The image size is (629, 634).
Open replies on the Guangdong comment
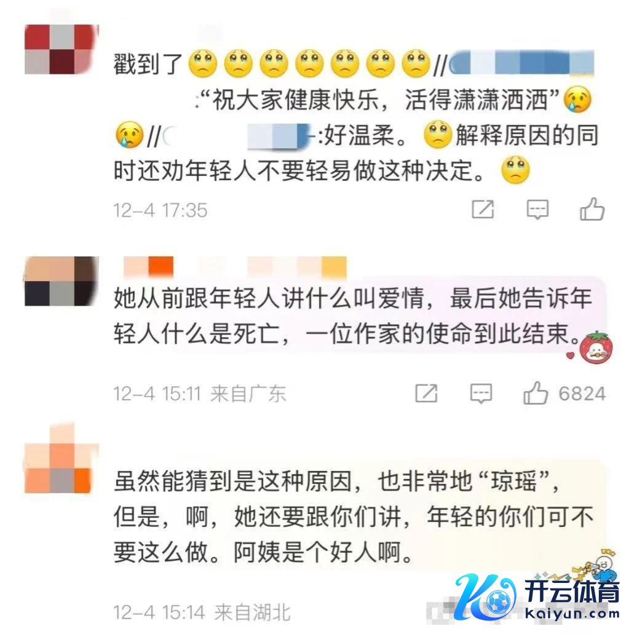coord(481,393)
